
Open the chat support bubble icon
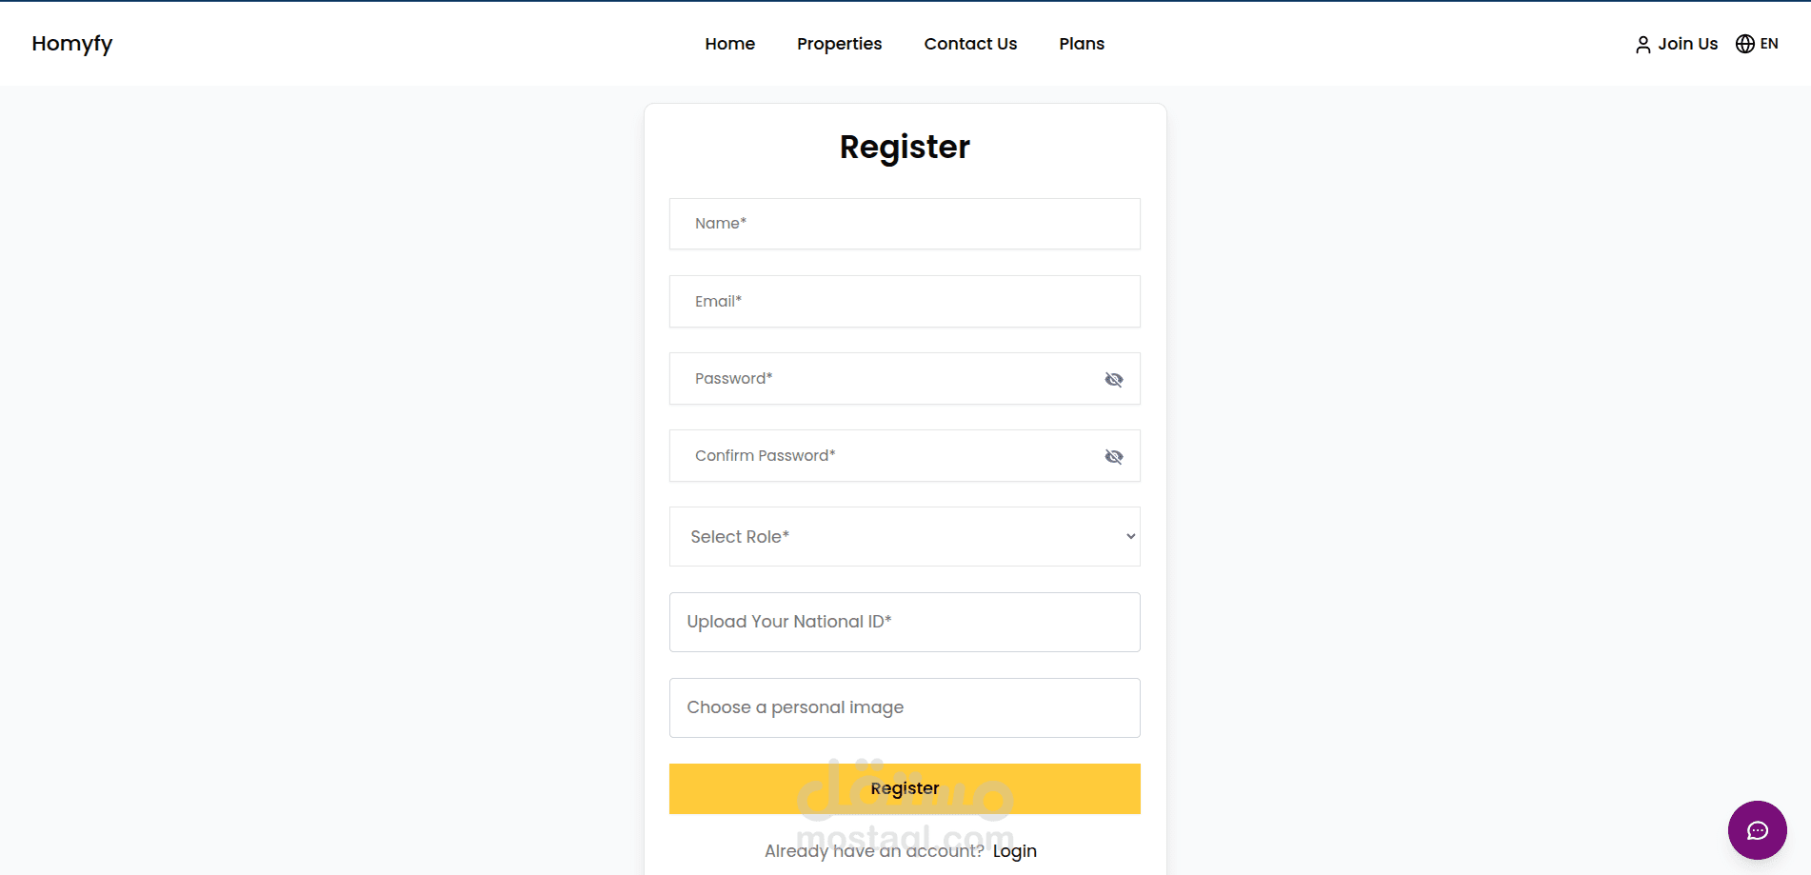click(x=1757, y=830)
